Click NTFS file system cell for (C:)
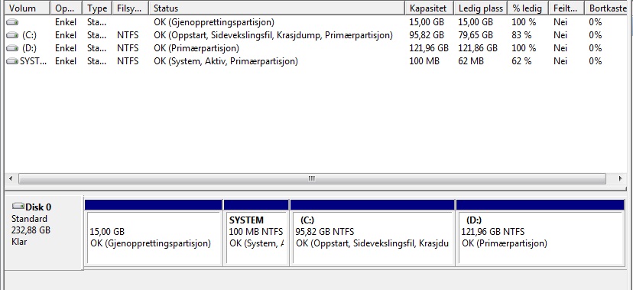 tap(128, 35)
